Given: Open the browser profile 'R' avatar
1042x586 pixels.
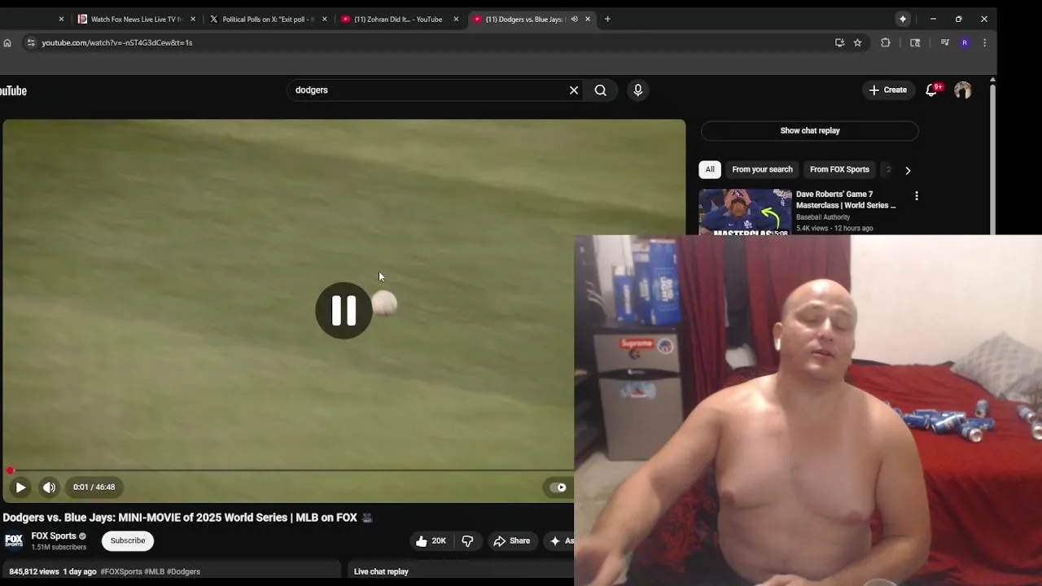Looking at the screenshot, I should [965, 43].
